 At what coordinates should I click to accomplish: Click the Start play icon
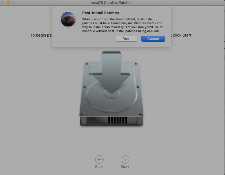click(x=125, y=159)
